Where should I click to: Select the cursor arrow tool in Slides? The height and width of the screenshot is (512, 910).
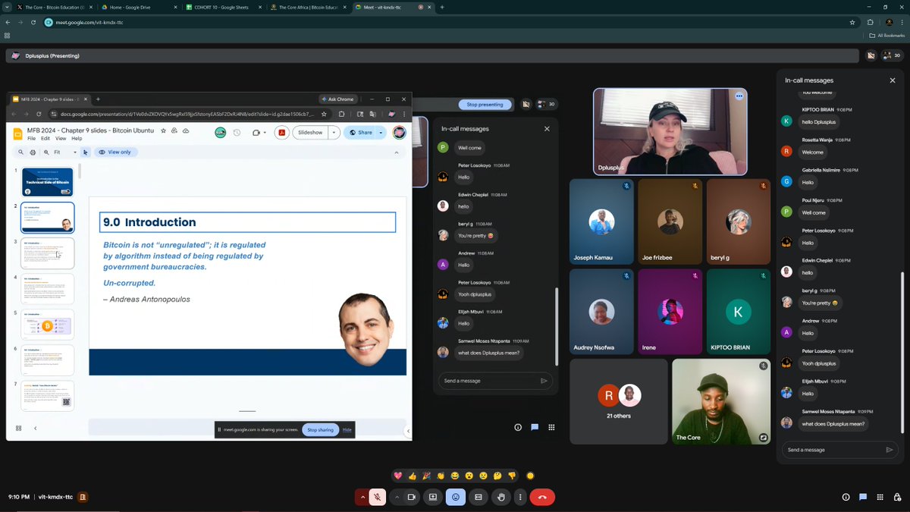pyautogui.click(x=85, y=152)
